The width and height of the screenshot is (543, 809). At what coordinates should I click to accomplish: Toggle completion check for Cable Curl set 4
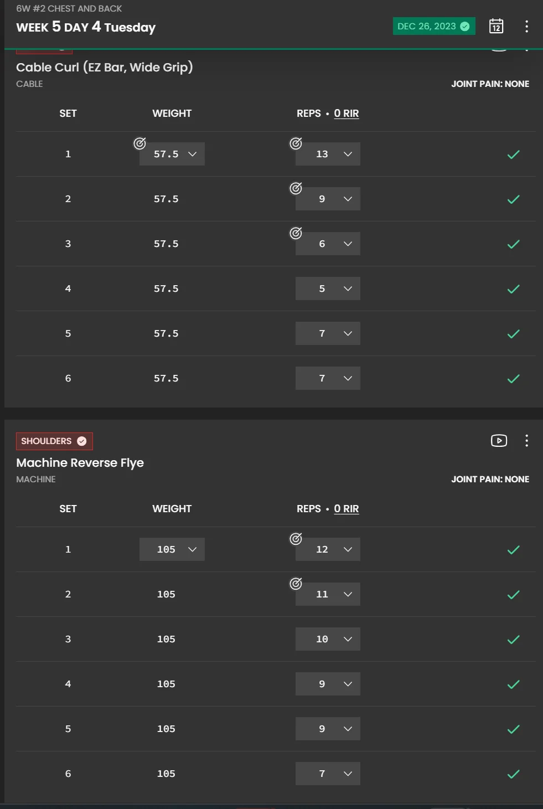(513, 289)
